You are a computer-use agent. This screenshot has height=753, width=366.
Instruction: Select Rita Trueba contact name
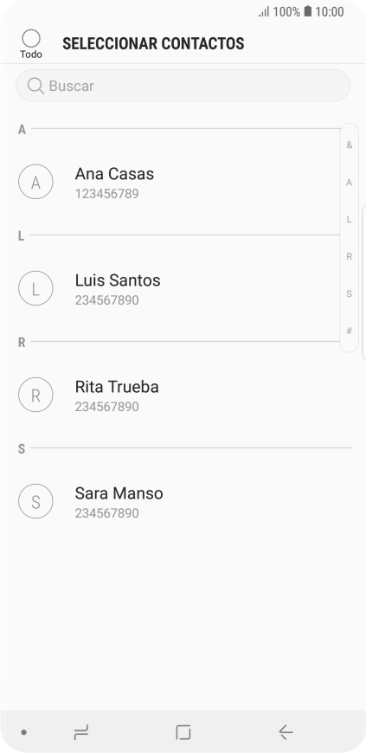pos(117,387)
